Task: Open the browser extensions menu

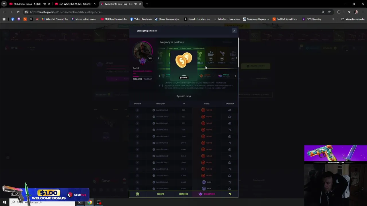Action: pos(339,12)
